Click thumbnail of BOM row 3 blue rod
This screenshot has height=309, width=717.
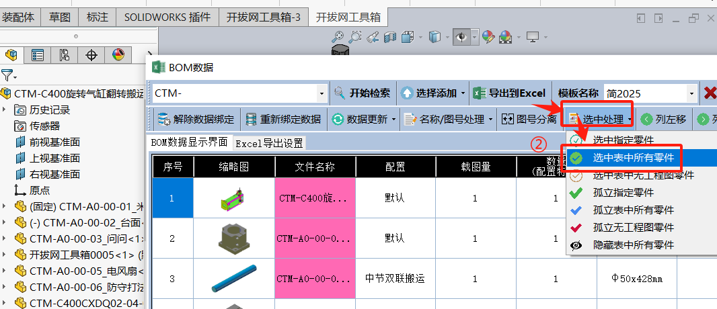pyautogui.click(x=234, y=278)
